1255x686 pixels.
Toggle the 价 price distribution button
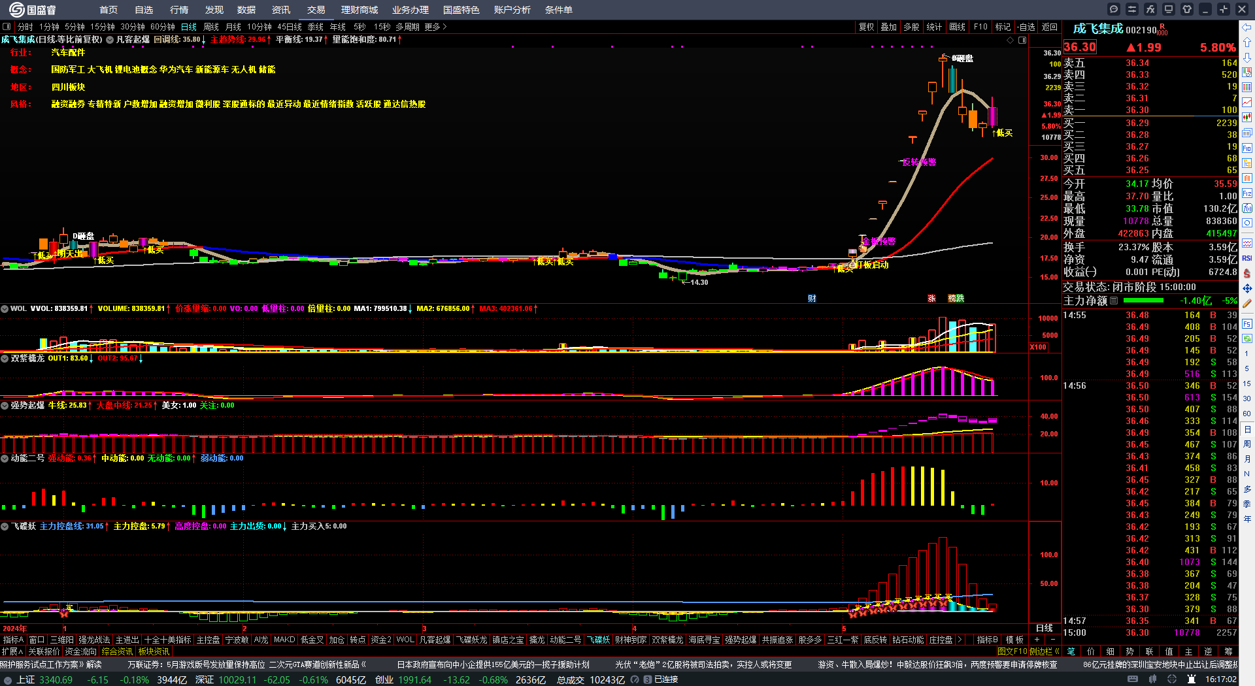click(1091, 651)
